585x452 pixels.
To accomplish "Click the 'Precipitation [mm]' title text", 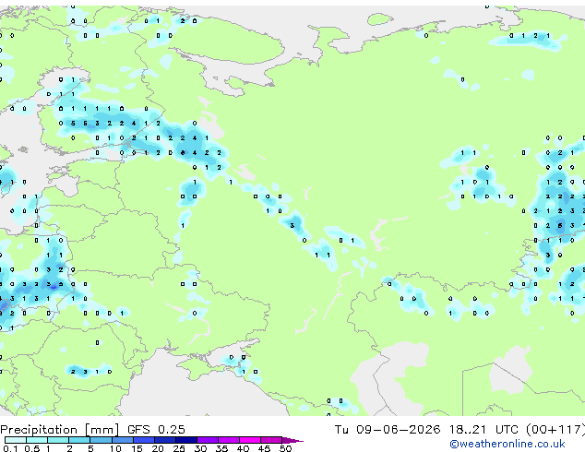I will click(x=60, y=430).
